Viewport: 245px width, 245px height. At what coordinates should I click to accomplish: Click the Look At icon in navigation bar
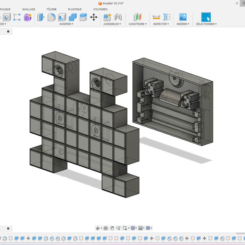[x=106, y=228]
